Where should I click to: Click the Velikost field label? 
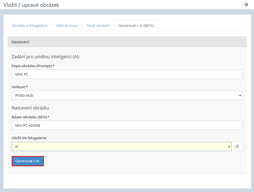[x=20, y=87]
